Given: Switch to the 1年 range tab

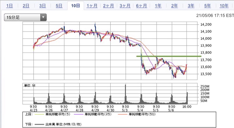Looking at the screenshot, I should [158, 6].
